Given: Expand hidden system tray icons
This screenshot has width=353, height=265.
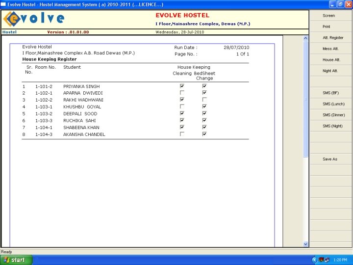Looking at the screenshot, I should (x=314, y=260).
